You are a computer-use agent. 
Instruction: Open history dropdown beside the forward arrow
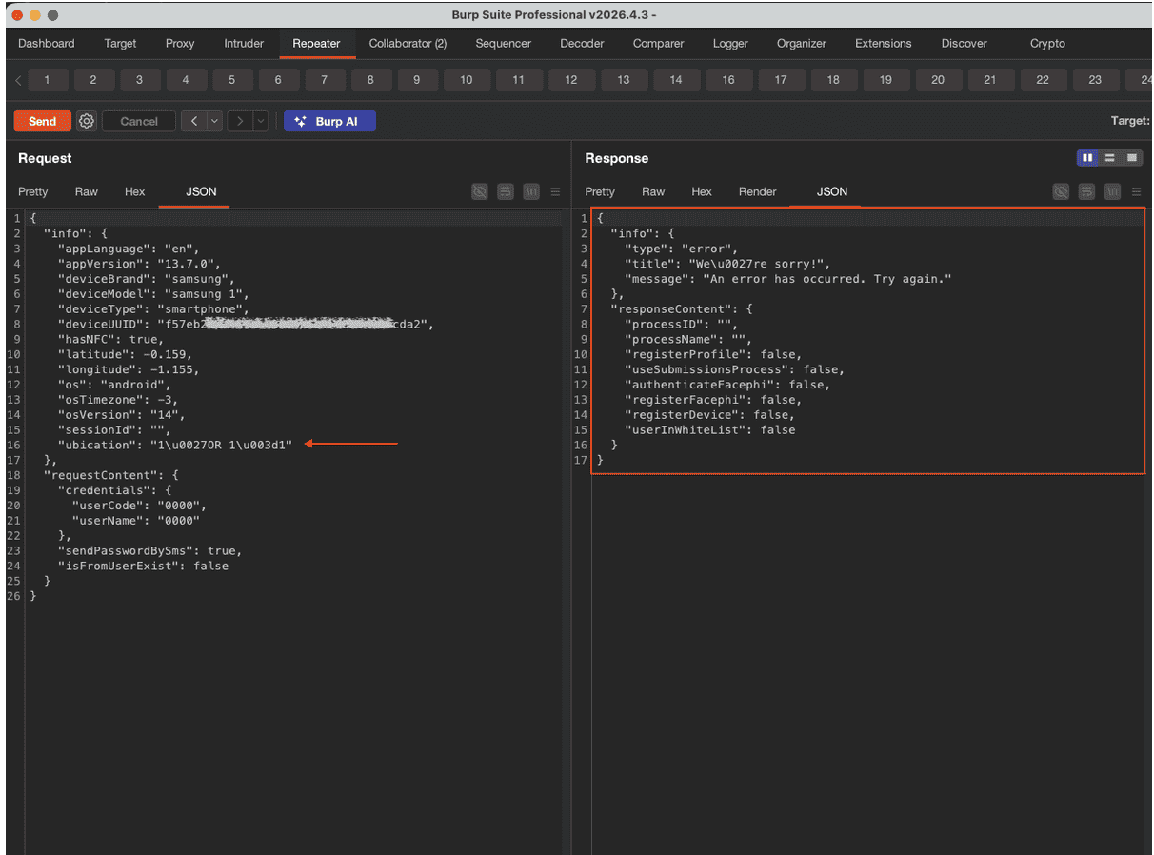(261, 121)
